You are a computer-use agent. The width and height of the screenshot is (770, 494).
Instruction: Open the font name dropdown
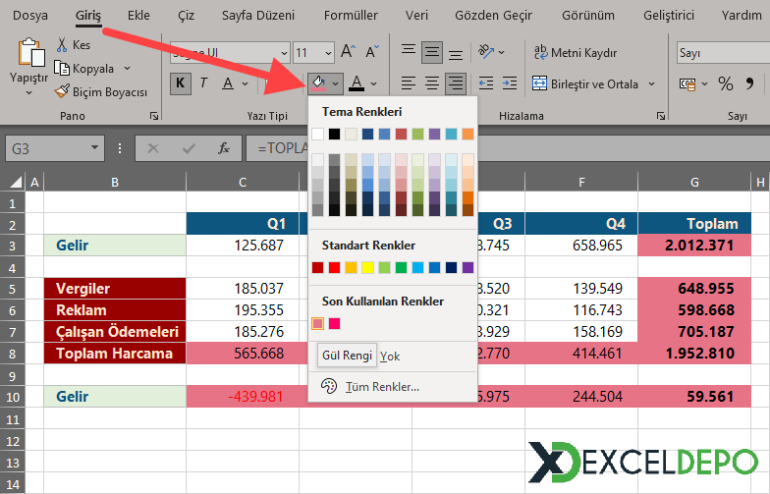click(x=284, y=53)
